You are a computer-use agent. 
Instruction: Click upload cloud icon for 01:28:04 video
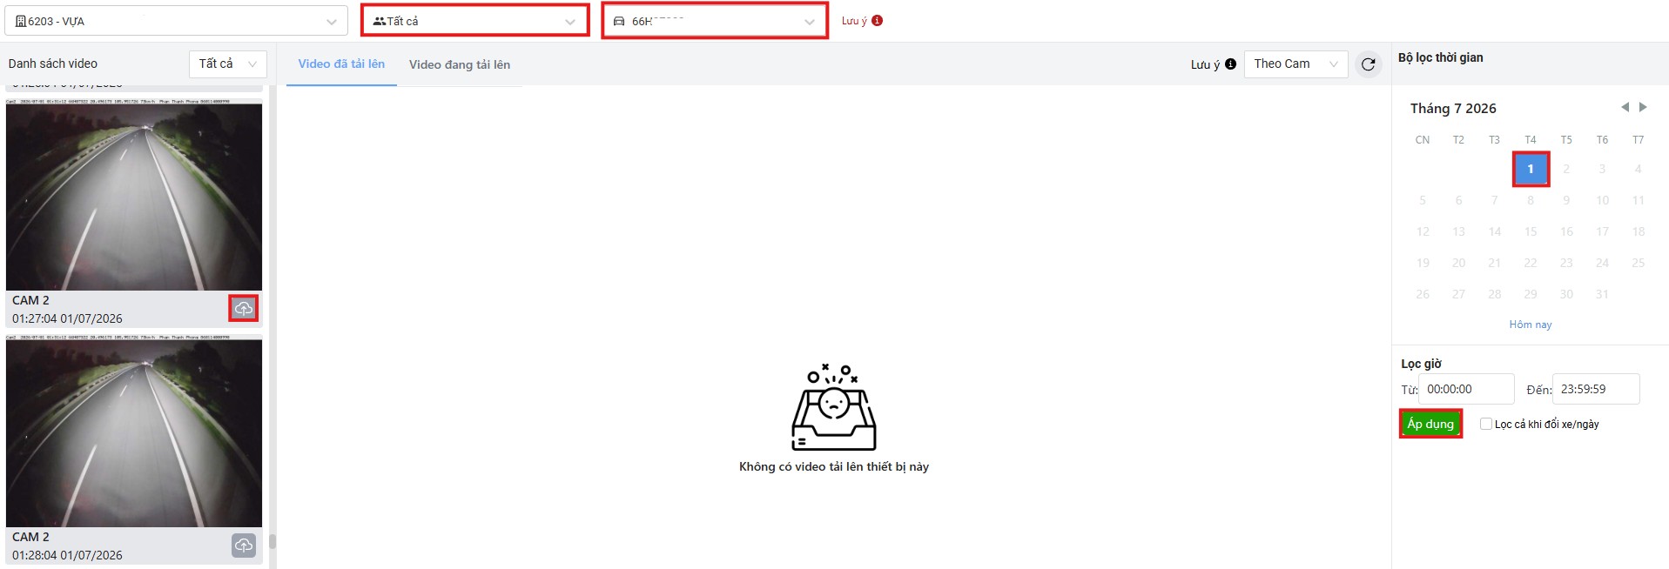244,546
